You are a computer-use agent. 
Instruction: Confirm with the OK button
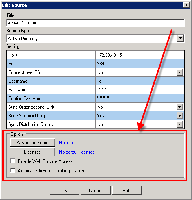pyautogui.click(x=65, y=190)
